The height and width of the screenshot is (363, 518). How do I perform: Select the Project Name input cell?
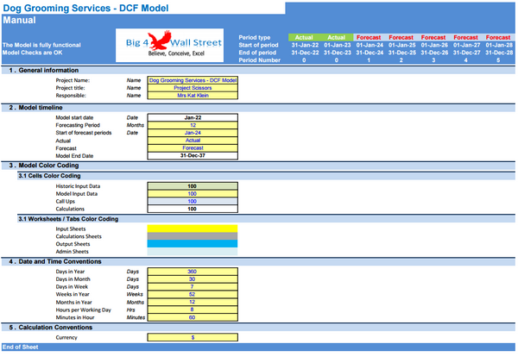pyautogui.click(x=193, y=80)
